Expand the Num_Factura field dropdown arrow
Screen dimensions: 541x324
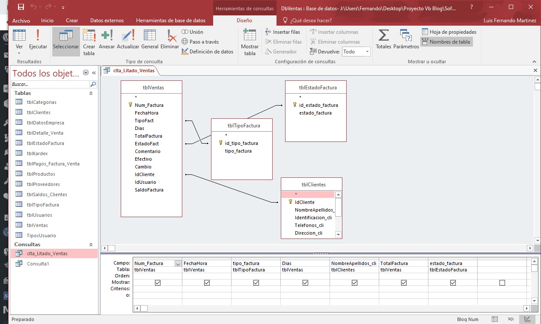point(178,264)
